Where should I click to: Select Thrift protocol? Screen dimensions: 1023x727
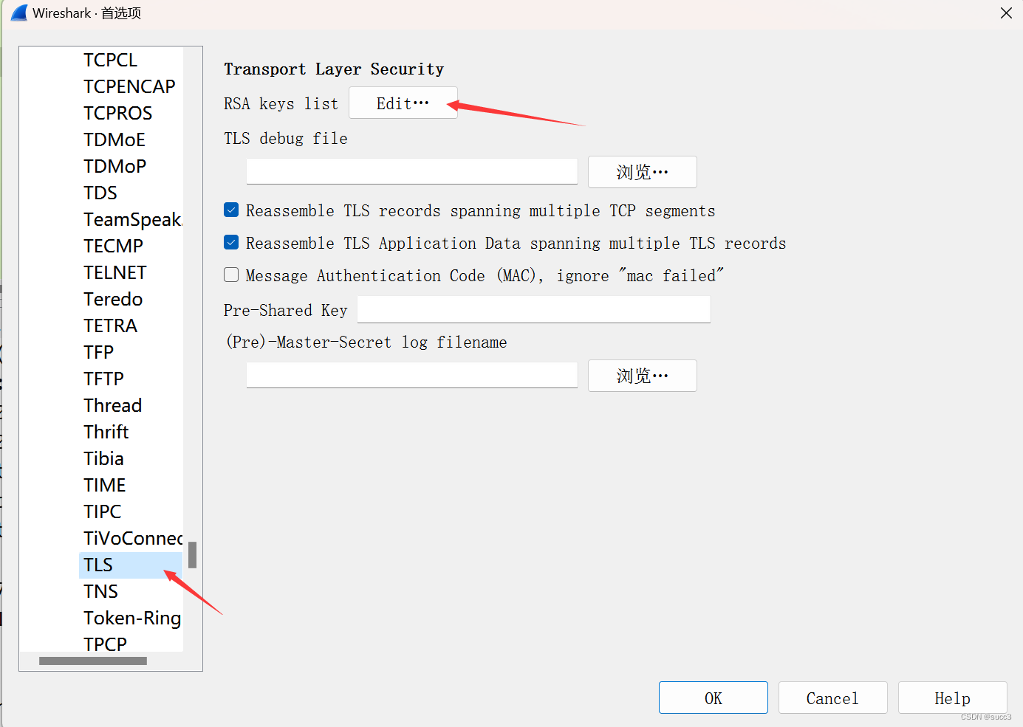pyautogui.click(x=106, y=432)
